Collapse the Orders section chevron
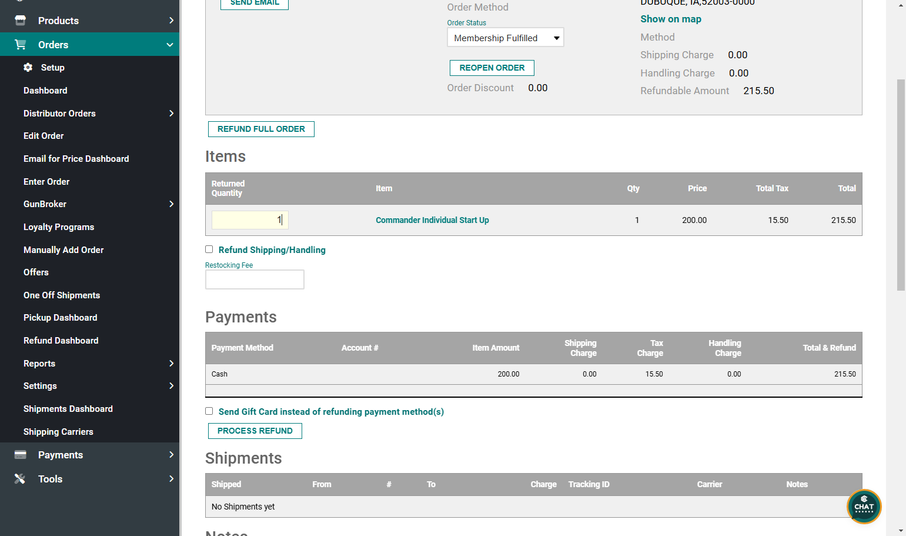 pos(170,45)
